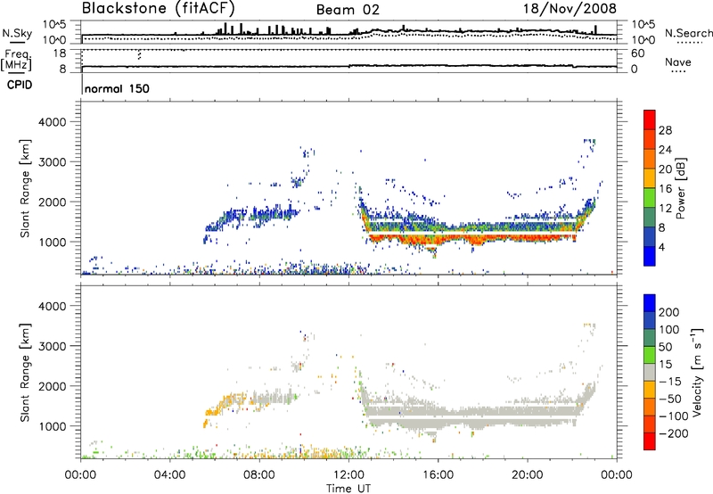Pick the red top segment of Power colorbar
This screenshot has width=713, height=494.
pos(650,119)
